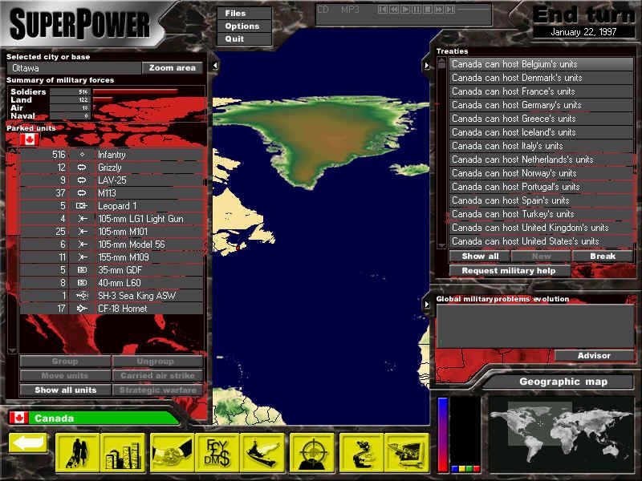Click the crosshair globe targeting icon

[312, 453]
